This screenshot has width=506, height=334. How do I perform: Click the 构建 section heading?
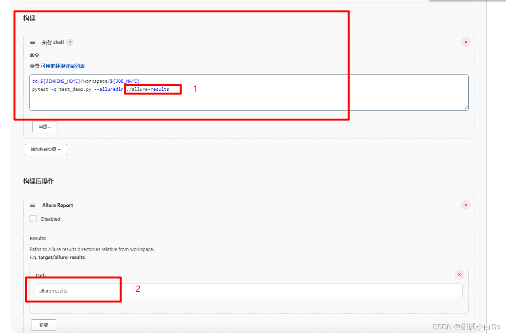[29, 18]
